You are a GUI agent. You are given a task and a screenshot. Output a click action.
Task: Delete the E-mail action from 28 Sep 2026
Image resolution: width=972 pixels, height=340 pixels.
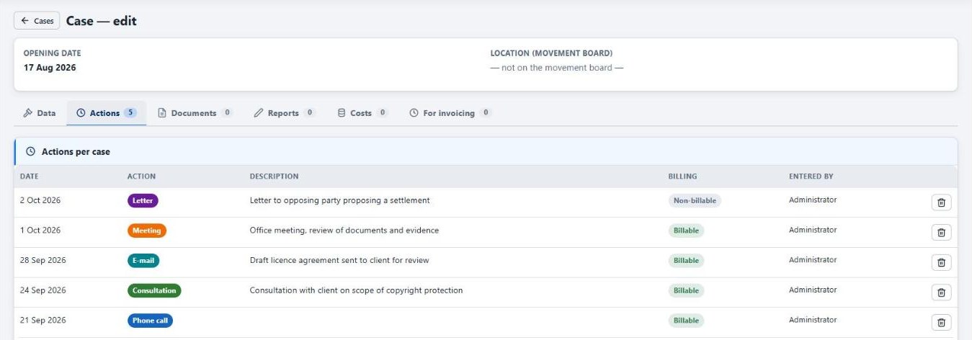click(941, 262)
